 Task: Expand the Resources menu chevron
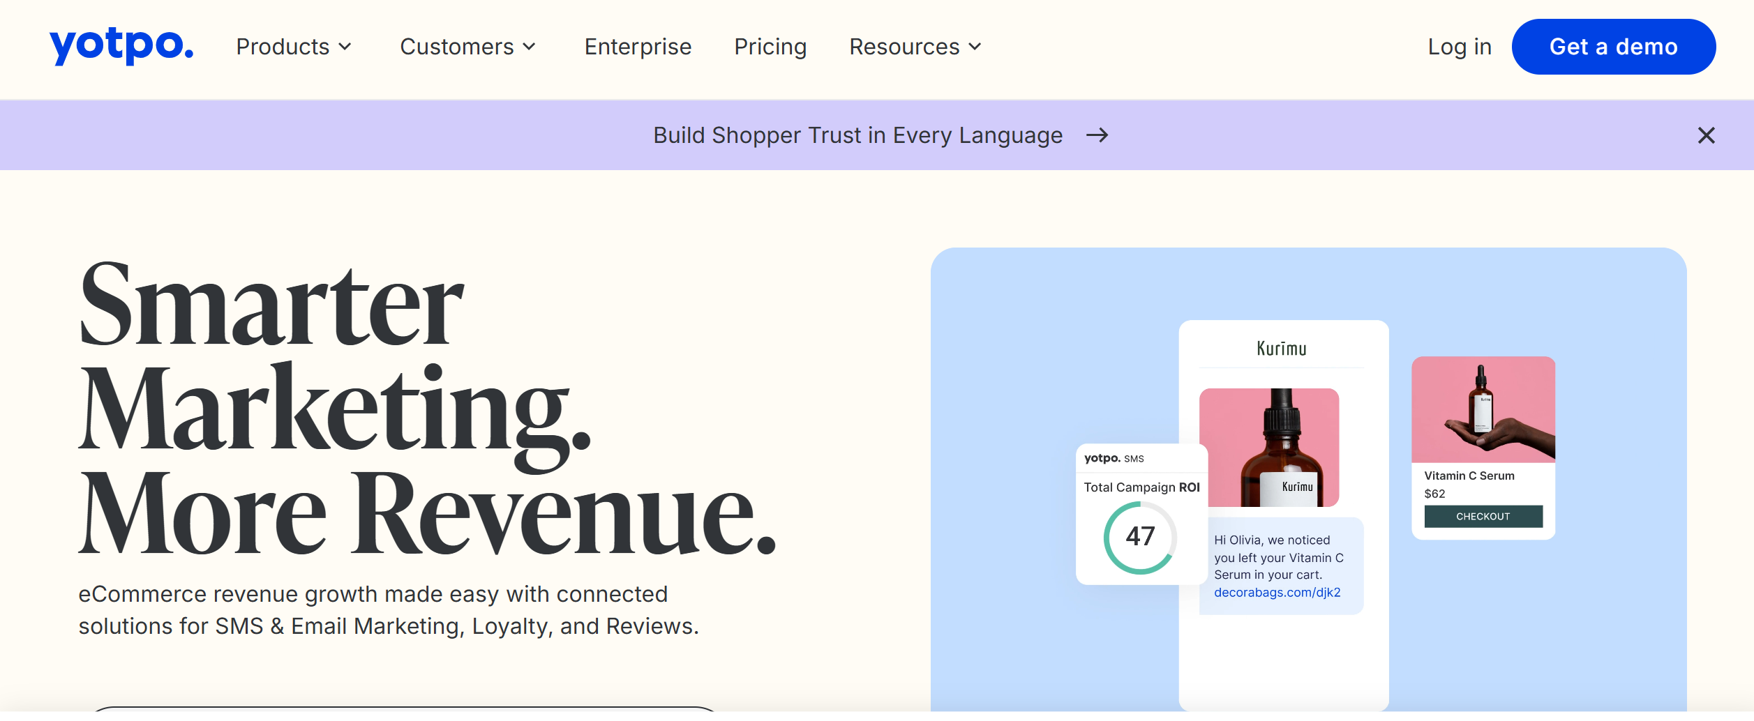(x=975, y=47)
